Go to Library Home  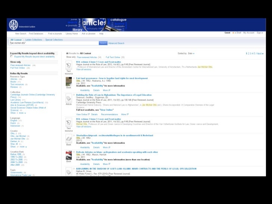click(72, 34)
